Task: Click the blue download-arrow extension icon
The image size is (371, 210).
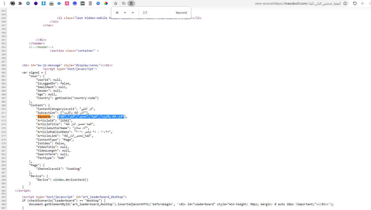Action: click(x=44, y=3)
